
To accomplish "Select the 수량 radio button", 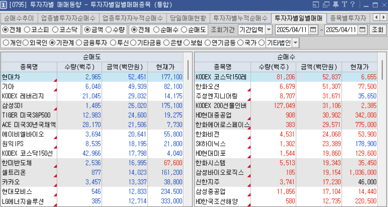I will click(x=108, y=30).
